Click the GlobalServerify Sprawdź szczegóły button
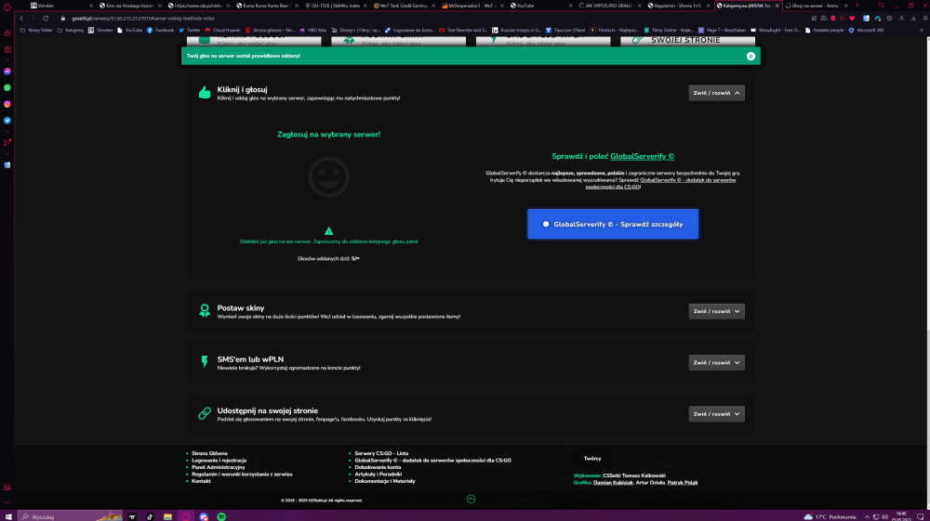 tap(613, 225)
